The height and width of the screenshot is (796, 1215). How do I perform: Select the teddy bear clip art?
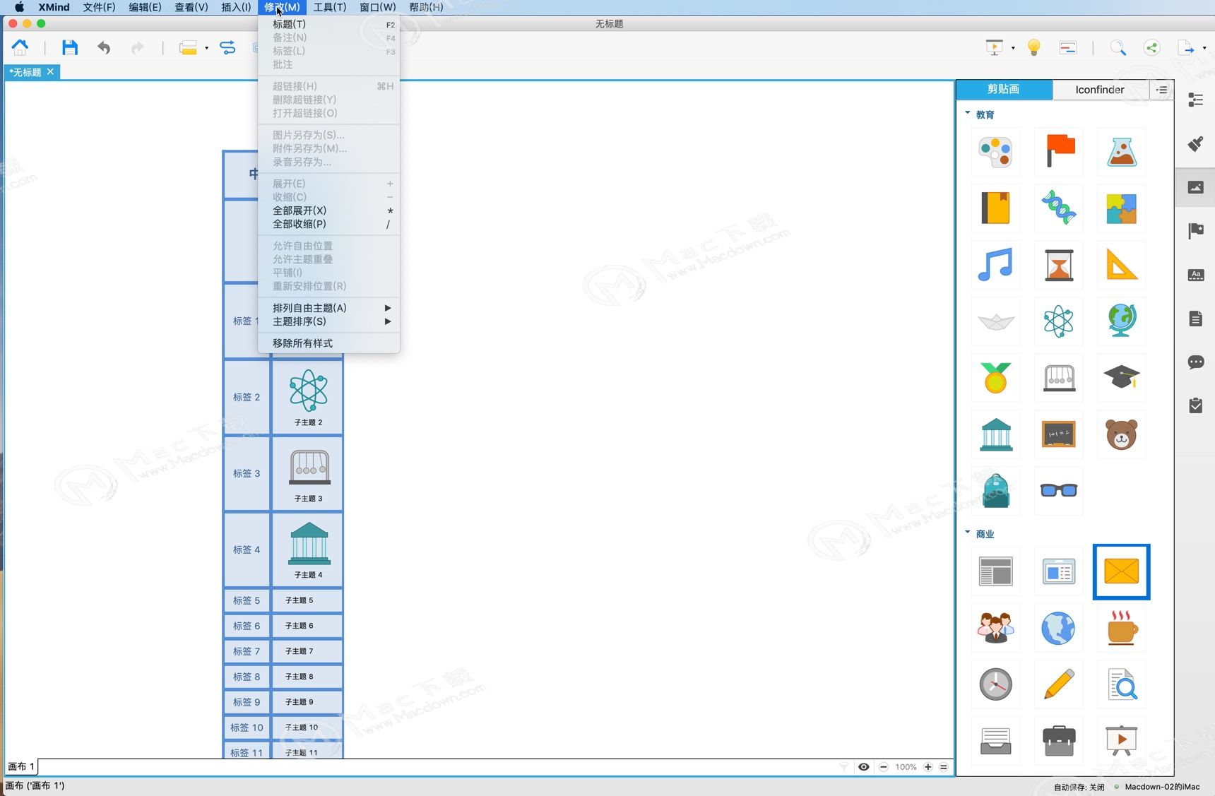pos(1122,434)
